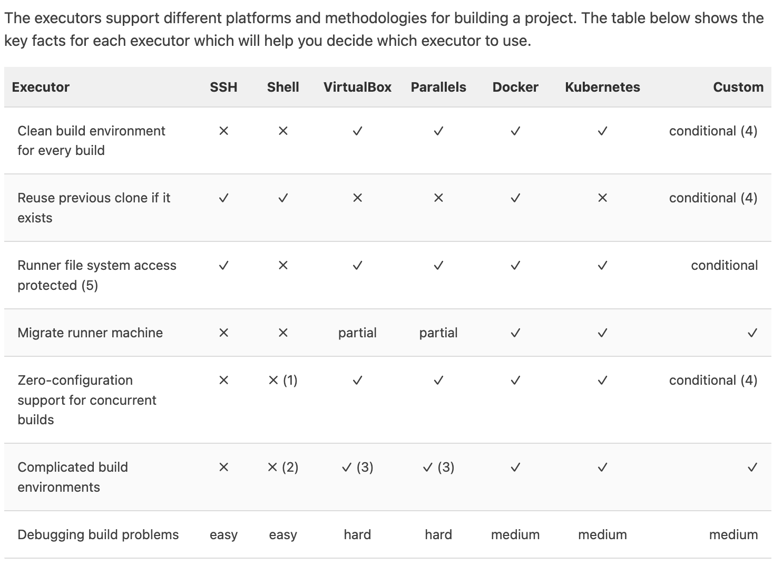
Task: Click the X for Kubernetes reuse previous clone
Action: [602, 198]
